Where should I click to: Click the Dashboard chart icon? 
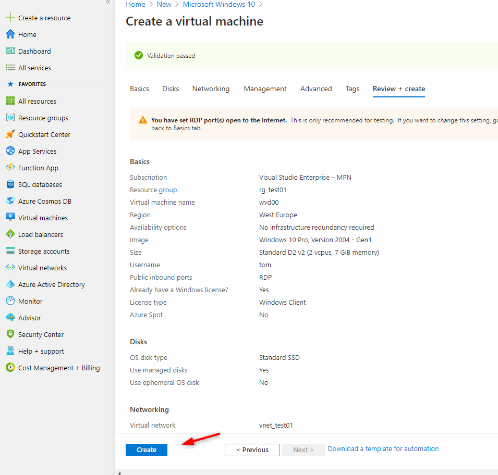click(x=10, y=51)
